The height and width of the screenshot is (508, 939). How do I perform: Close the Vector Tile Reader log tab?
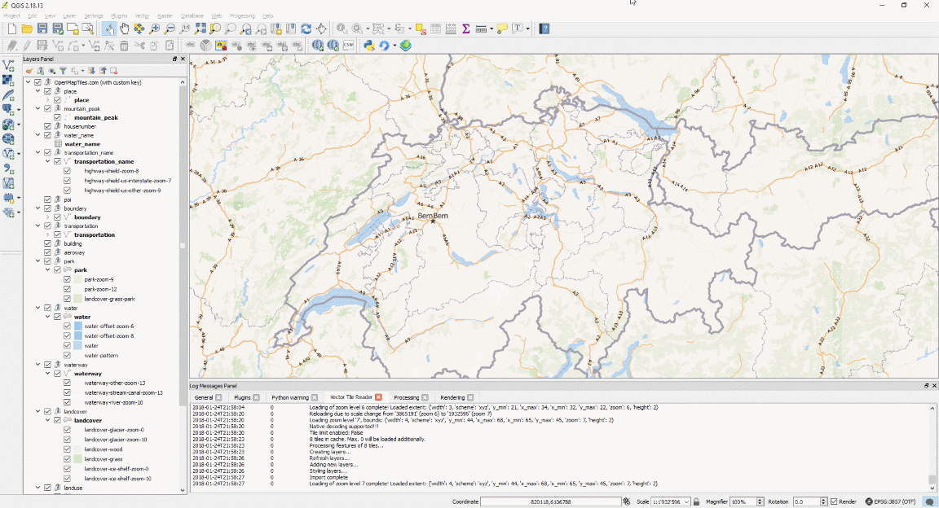[378, 397]
